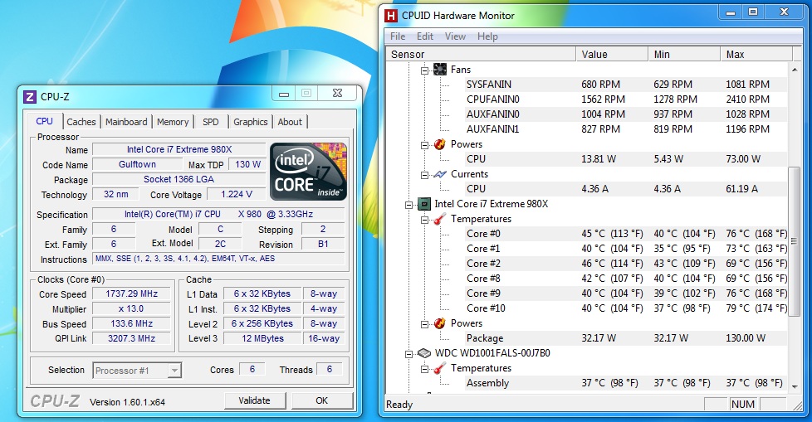Switch to the About tab
Image resolution: width=812 pixels, height=422 pixels.
click(x=290, y=122)
